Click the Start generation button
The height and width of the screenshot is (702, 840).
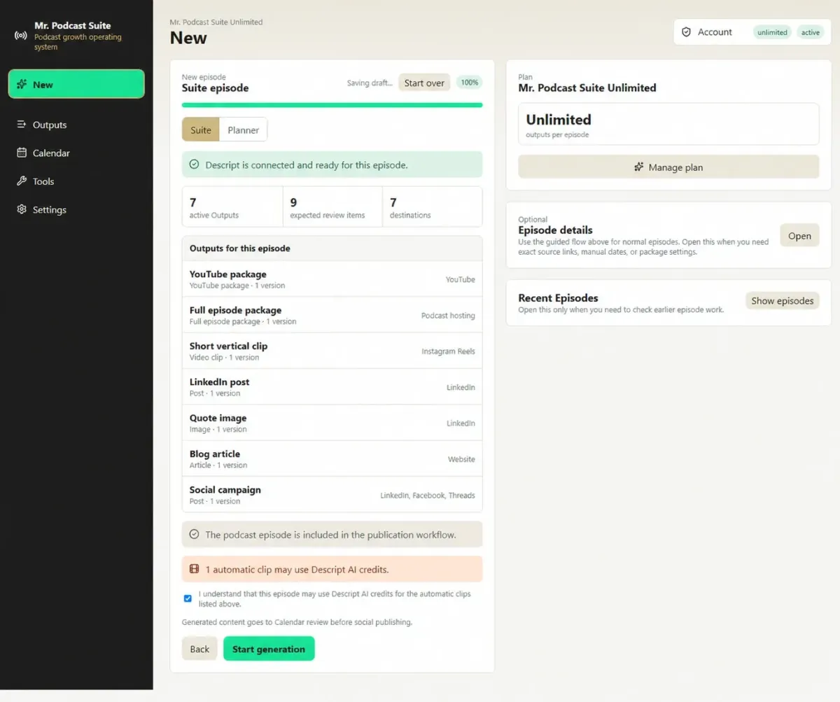[269, 649]
